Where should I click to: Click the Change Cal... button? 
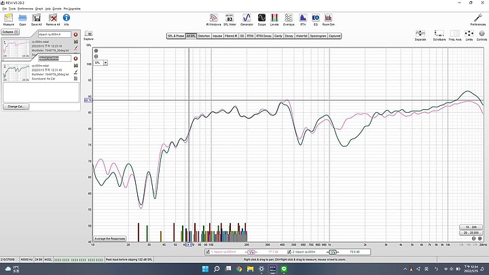16,107
